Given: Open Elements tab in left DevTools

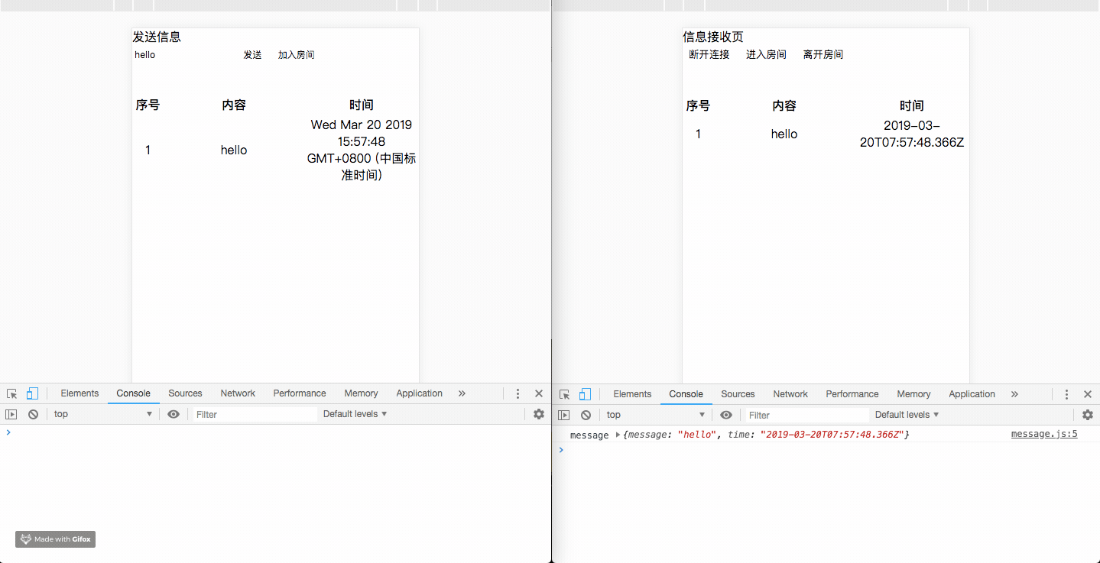Looking at the screenshot, I should pos(79,393).
